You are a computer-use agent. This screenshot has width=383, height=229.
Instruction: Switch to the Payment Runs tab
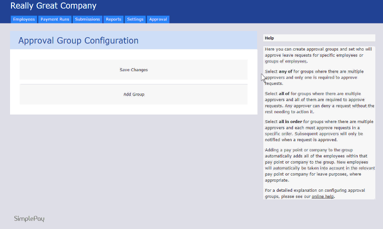point(55,20)
